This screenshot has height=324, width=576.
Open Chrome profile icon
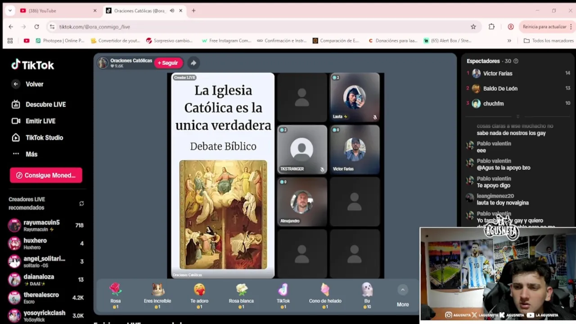coord(511,27)
